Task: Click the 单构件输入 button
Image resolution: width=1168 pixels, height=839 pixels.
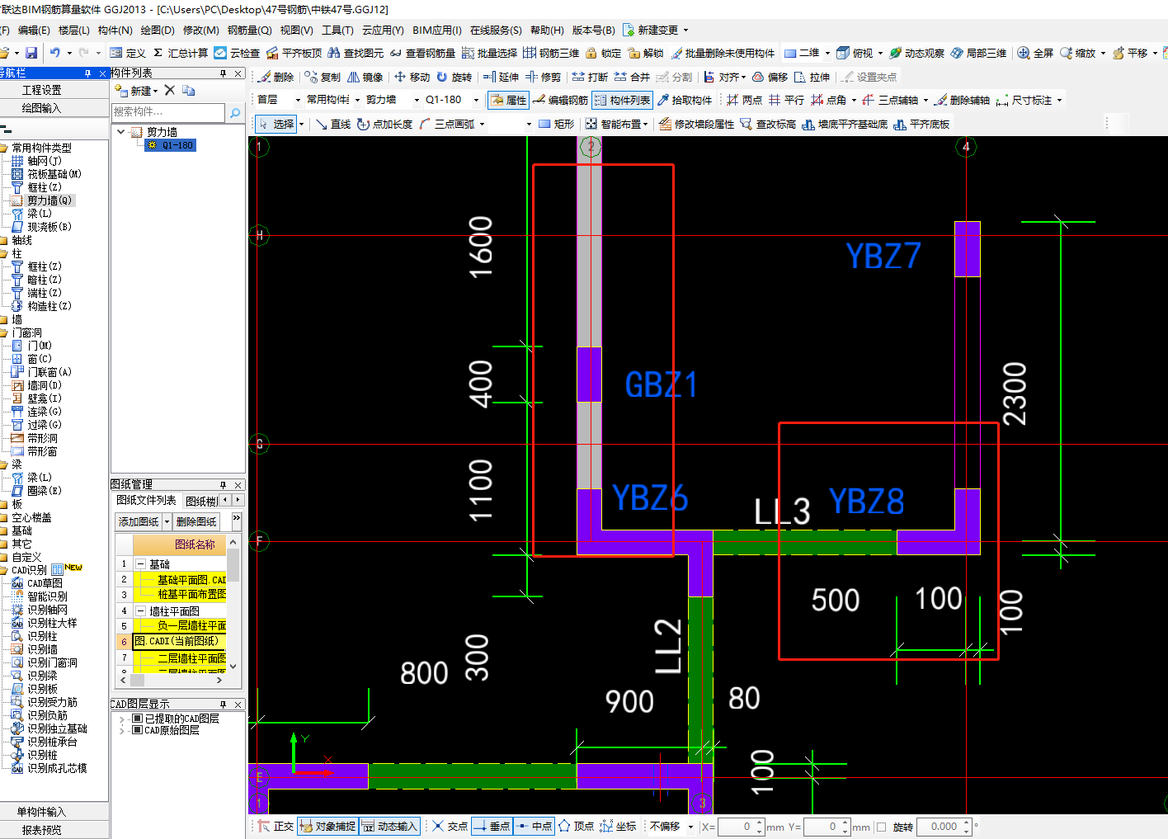Action: [x=41, y=812]
